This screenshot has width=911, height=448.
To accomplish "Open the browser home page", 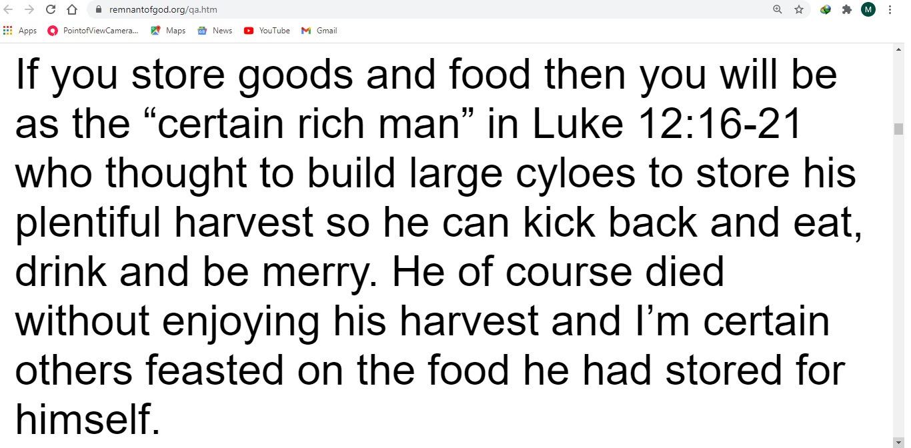I will point(72,9).
